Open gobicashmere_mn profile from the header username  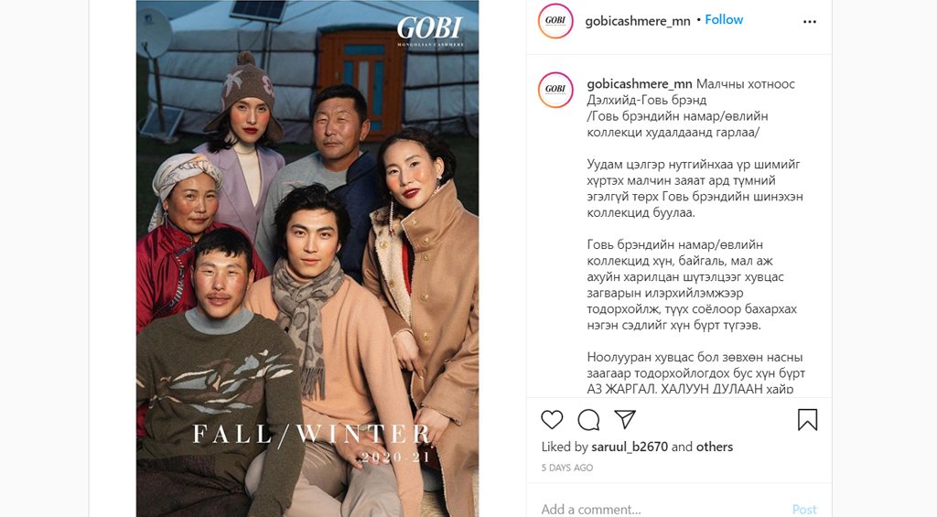638,21
